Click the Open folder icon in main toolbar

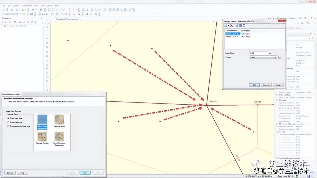tap(7, 10)
